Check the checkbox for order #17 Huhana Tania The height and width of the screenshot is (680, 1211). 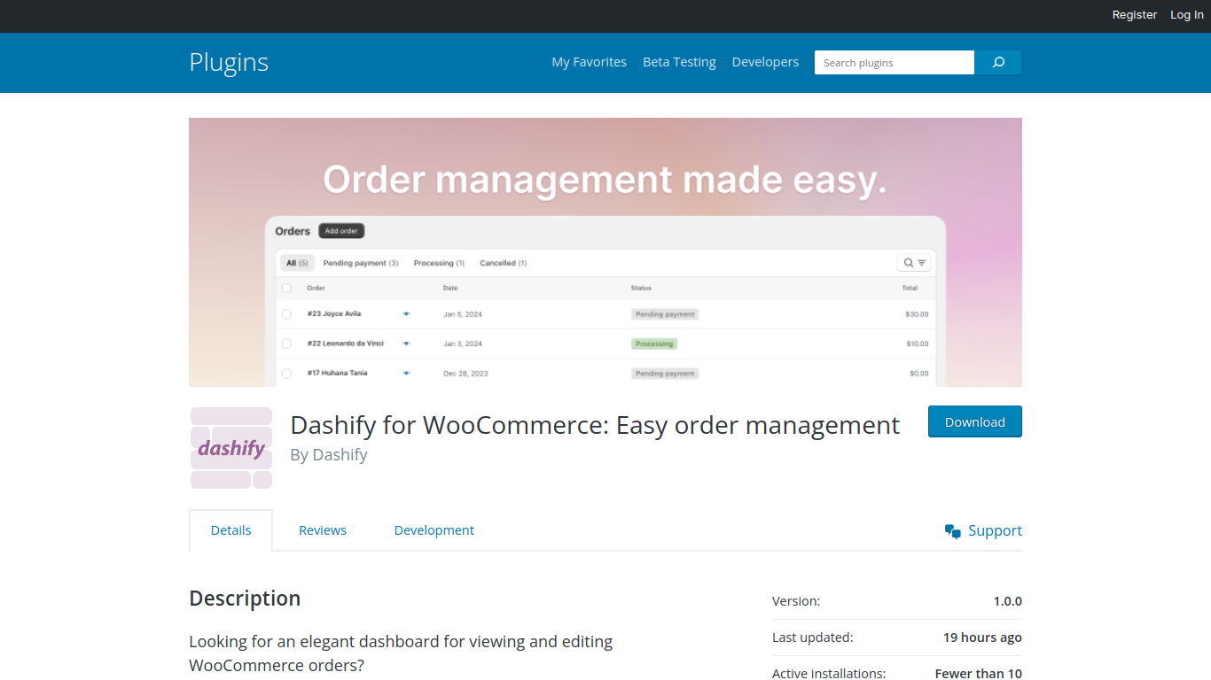click(x=286, y=373)
